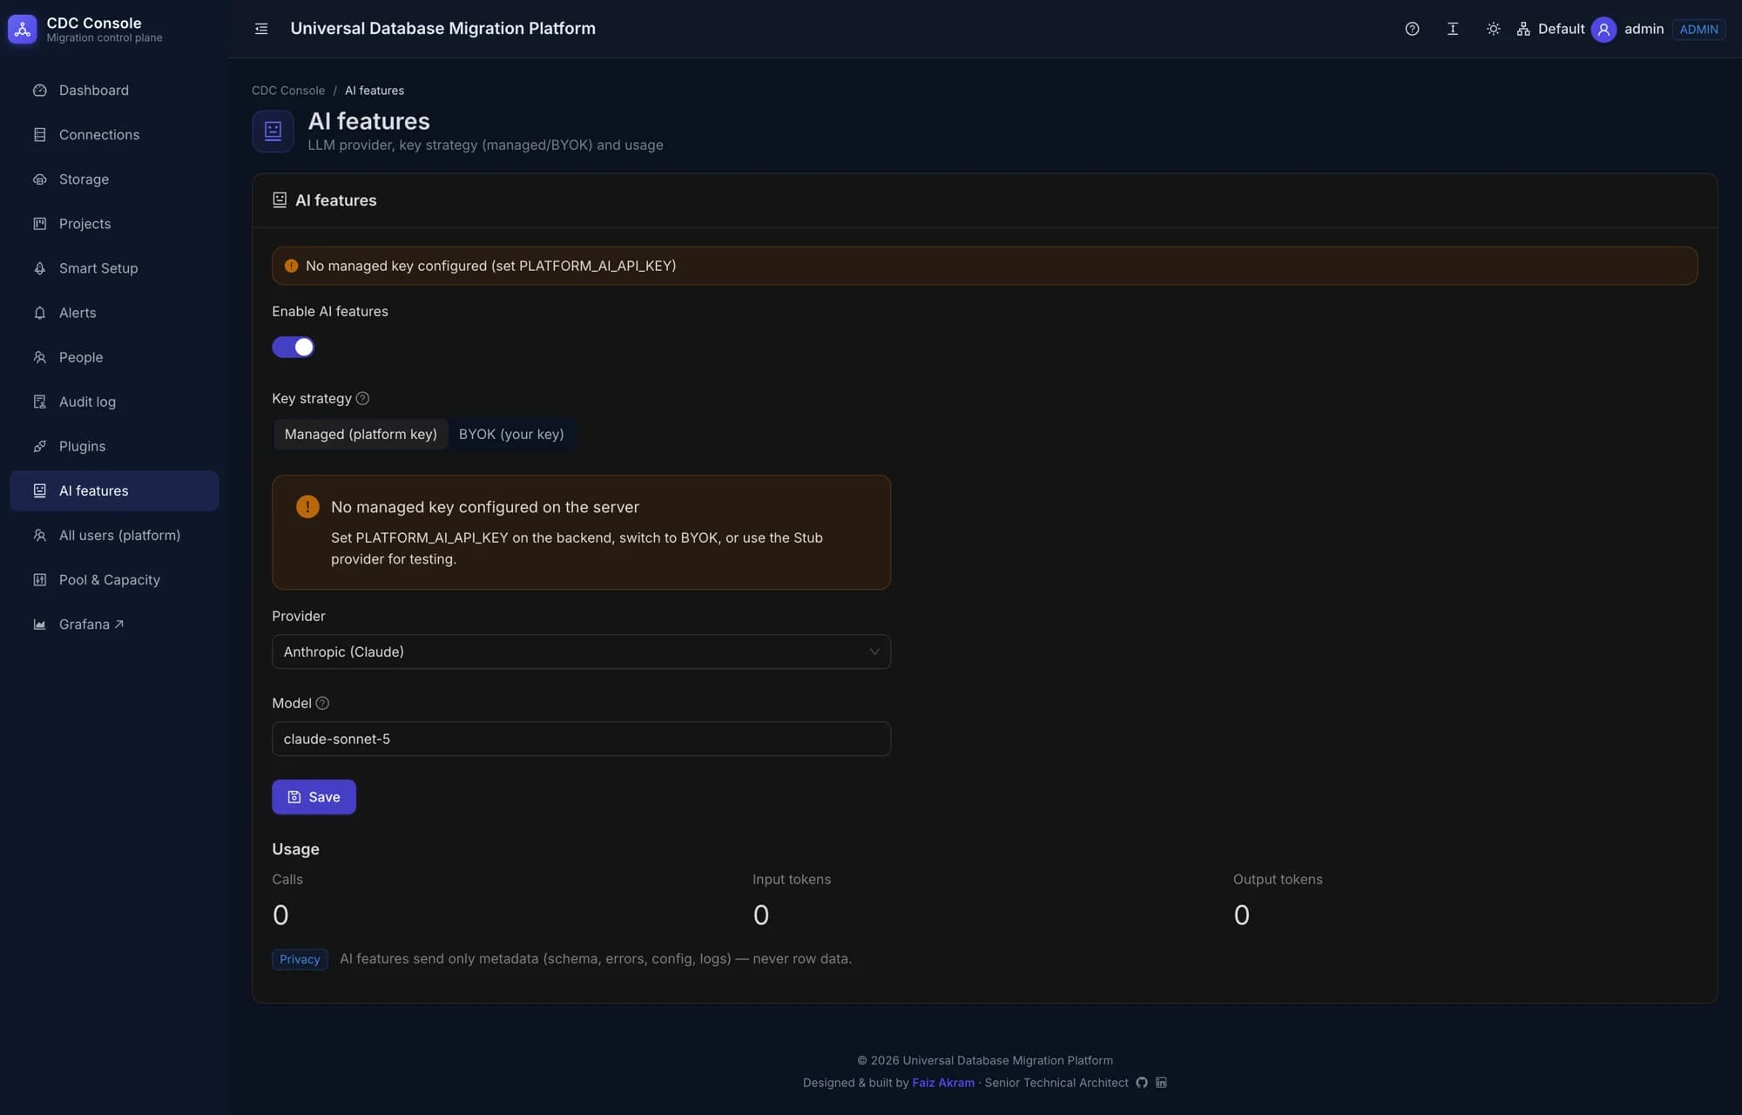Click the AI features card title icon

point(280,200)
